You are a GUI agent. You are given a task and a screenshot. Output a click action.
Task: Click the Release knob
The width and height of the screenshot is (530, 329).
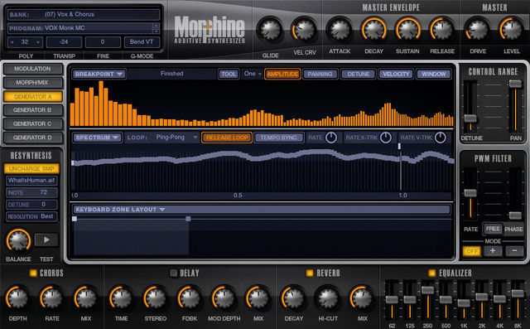442,30
